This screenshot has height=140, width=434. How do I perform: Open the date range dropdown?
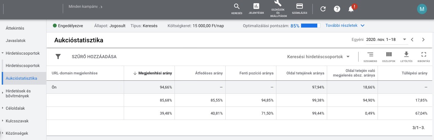pos(386,39)
